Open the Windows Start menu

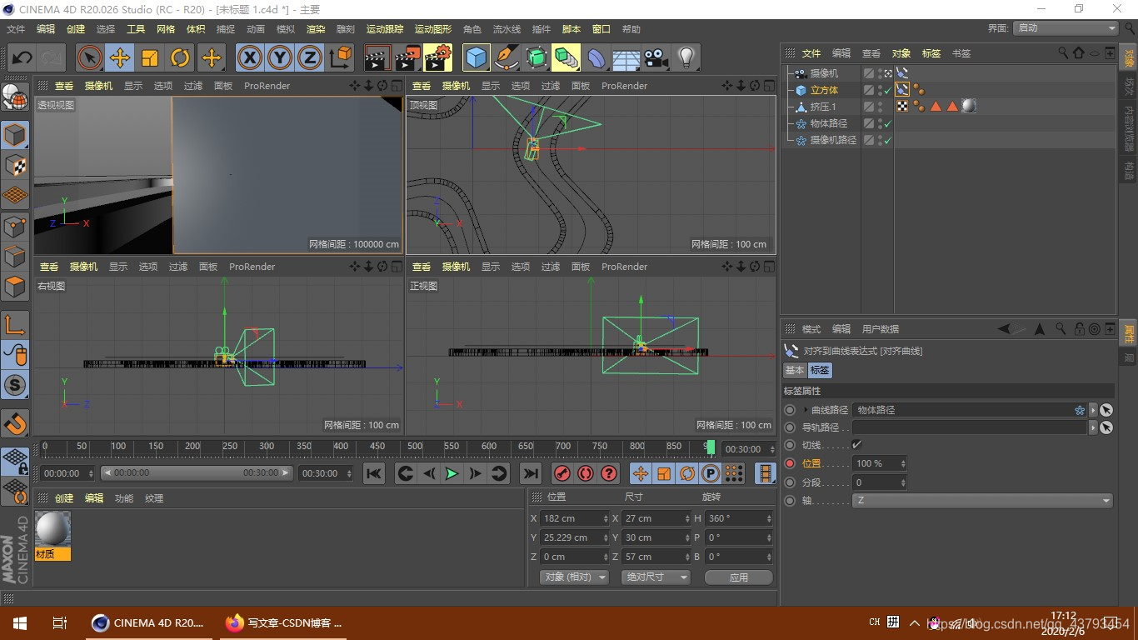coord(20,622)
